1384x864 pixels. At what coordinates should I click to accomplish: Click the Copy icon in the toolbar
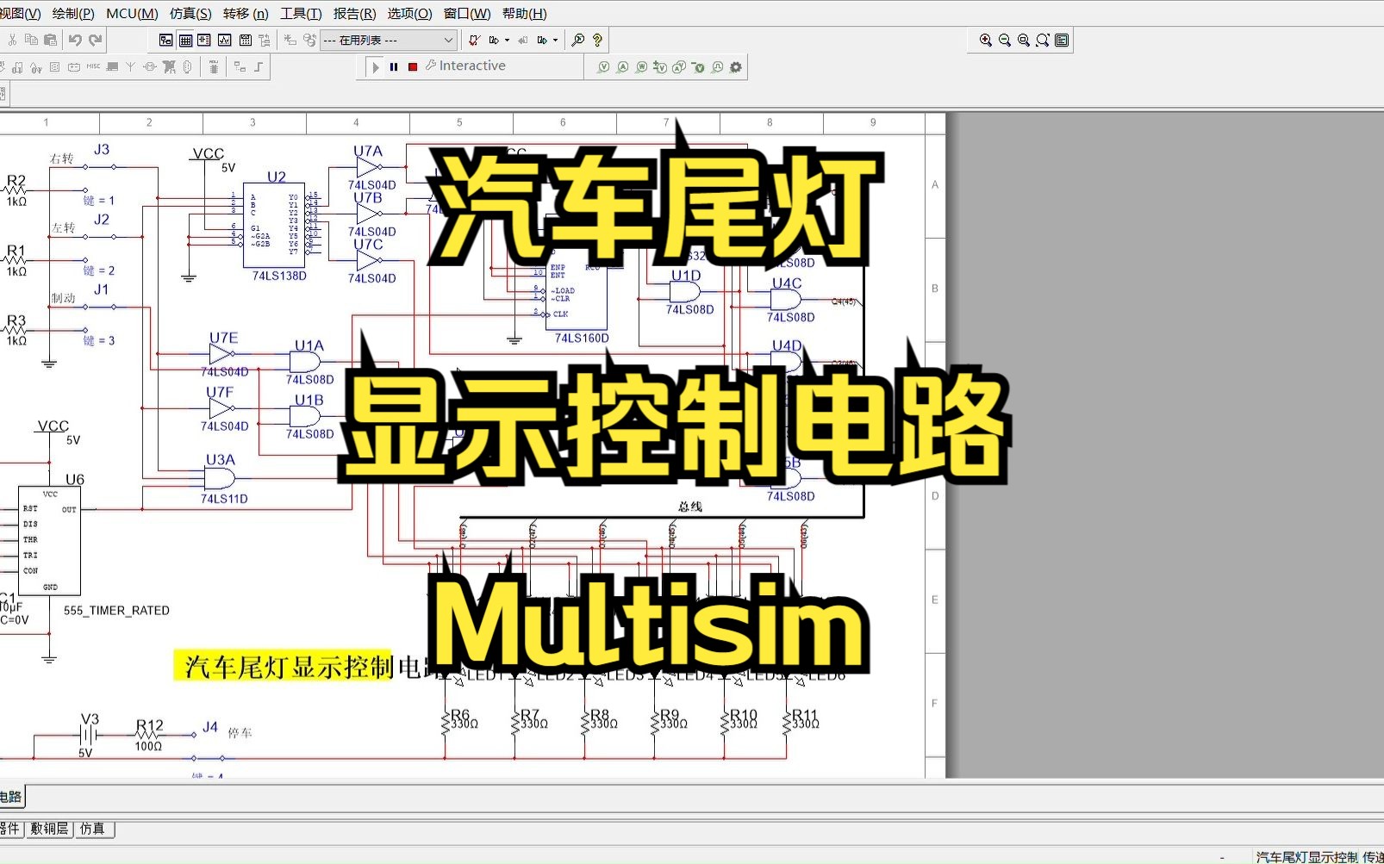tap(31, 40)
